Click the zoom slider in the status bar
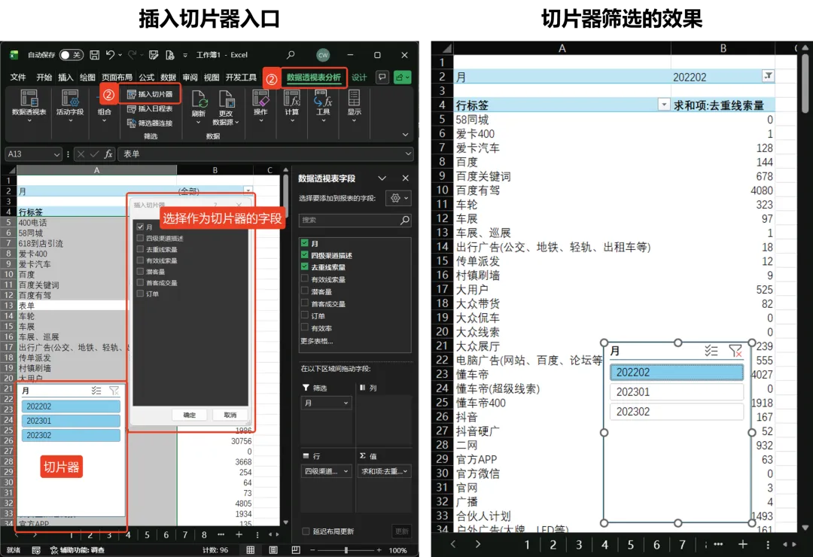This screenshot has width=813, height=557. [346, 549]
